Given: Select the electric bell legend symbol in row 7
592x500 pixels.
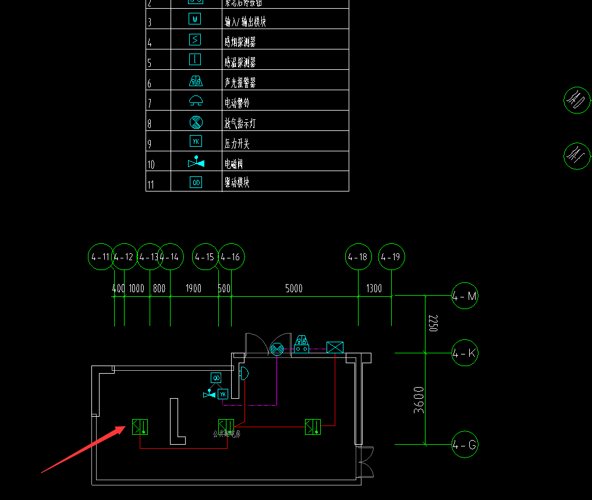Looking at the screenshot, I should point(196,101).
